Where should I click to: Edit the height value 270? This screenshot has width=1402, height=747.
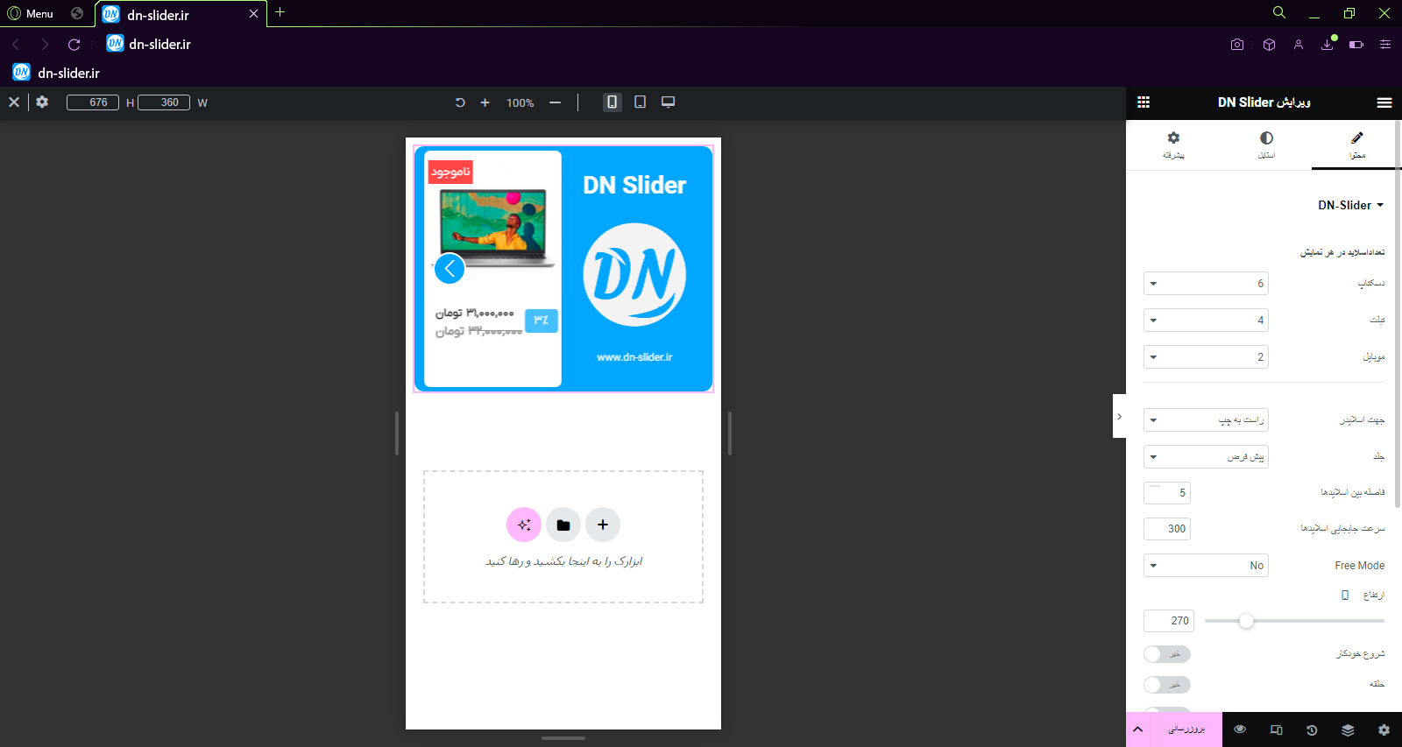tap(1169, 620)
